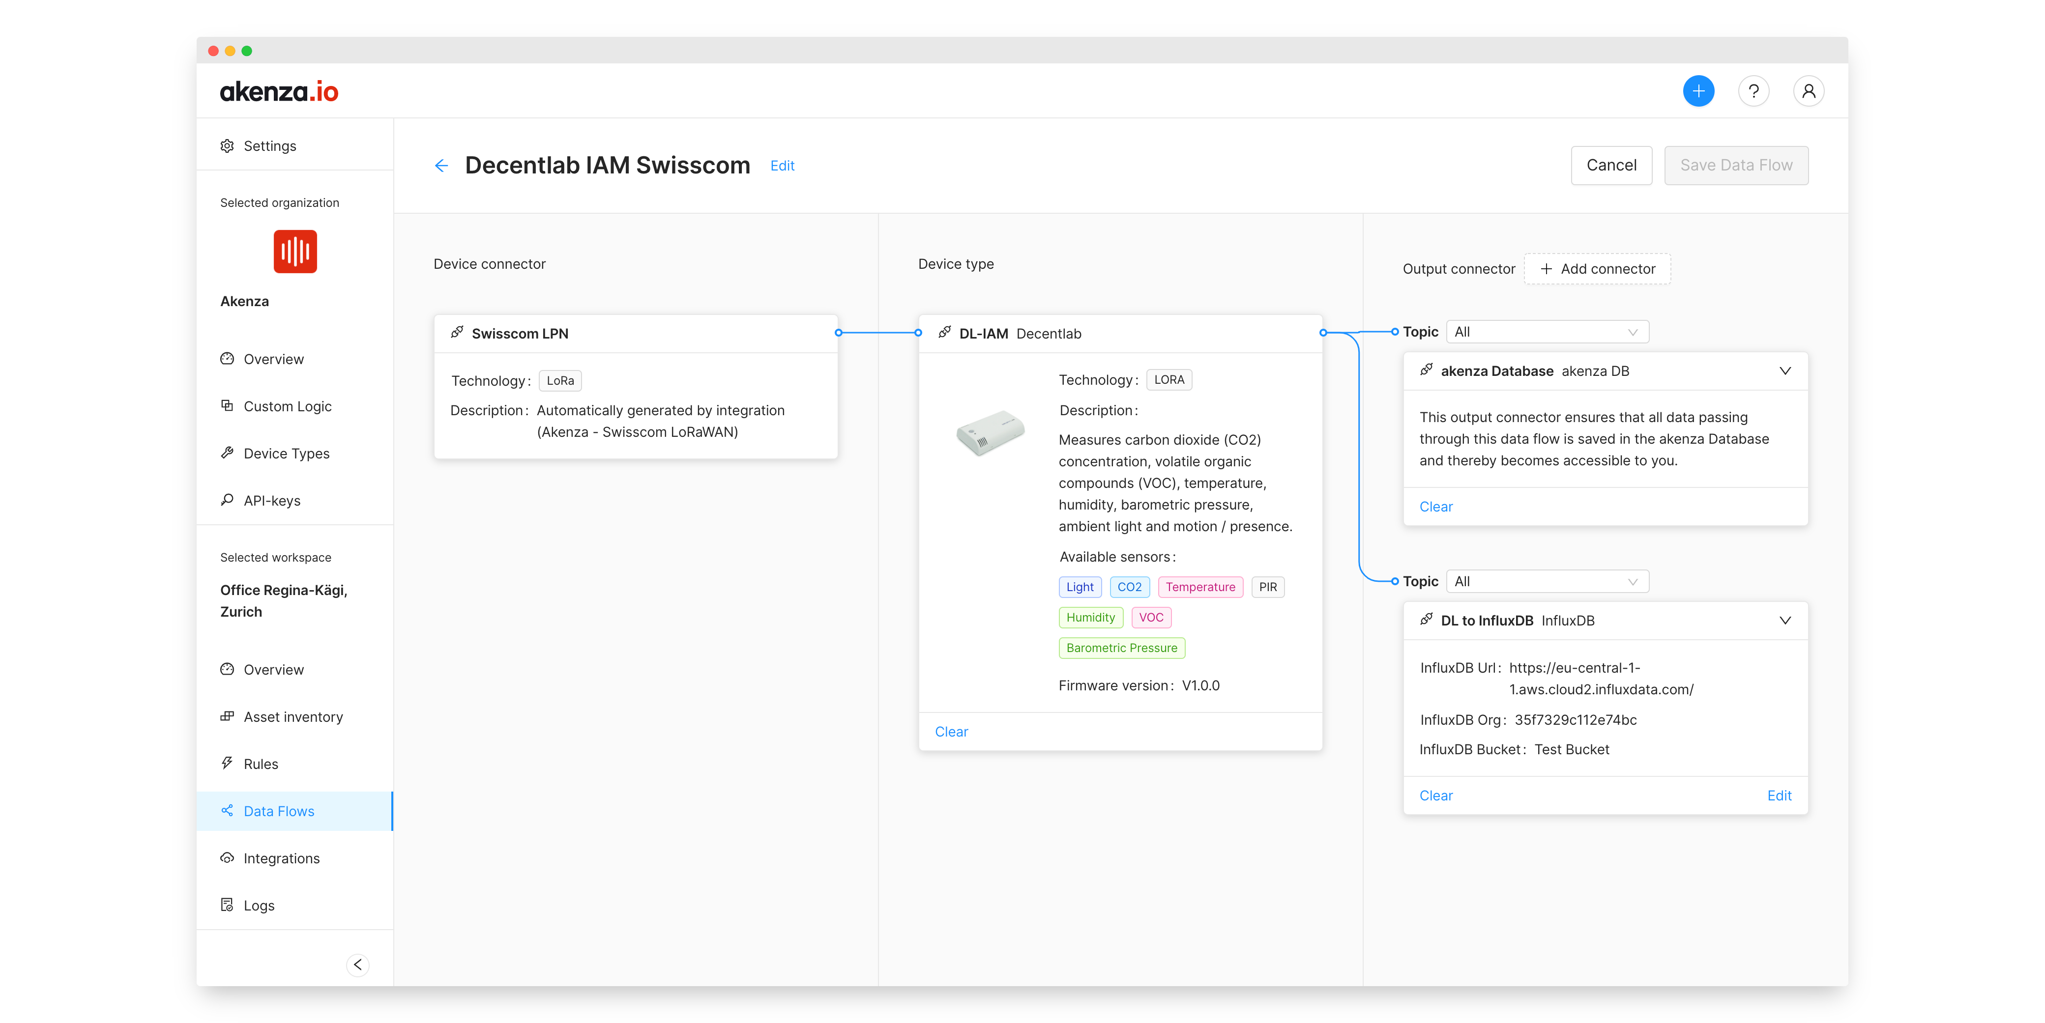Click the DL to InfluxDB plug icon
Viewport: 2045px width, 1023px height.
1426,619
